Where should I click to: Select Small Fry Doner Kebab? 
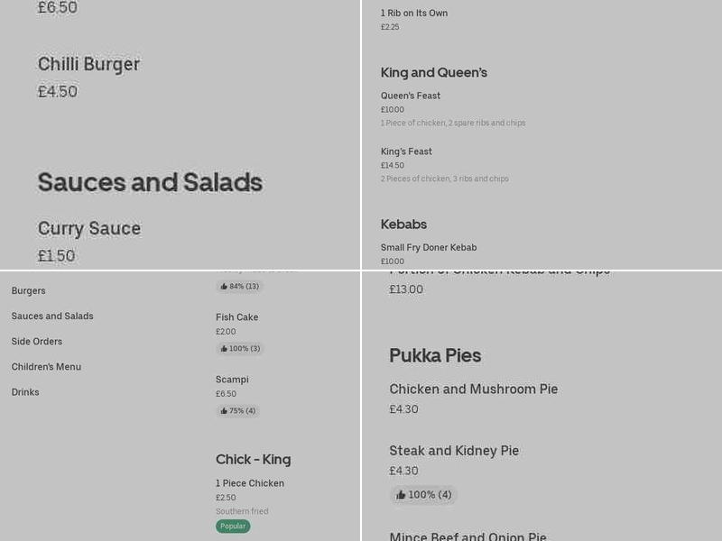pos(429,248)
